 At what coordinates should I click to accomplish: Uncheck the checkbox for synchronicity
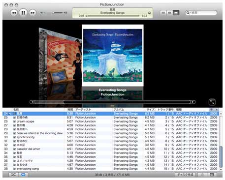[x=14, y=137]
